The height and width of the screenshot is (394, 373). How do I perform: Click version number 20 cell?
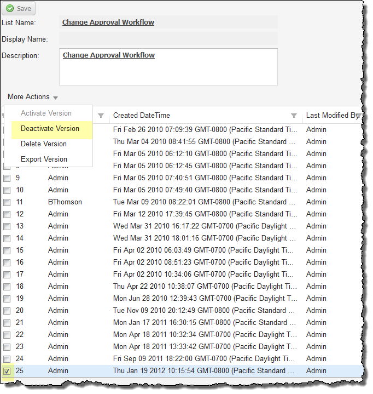coord(20,310)
